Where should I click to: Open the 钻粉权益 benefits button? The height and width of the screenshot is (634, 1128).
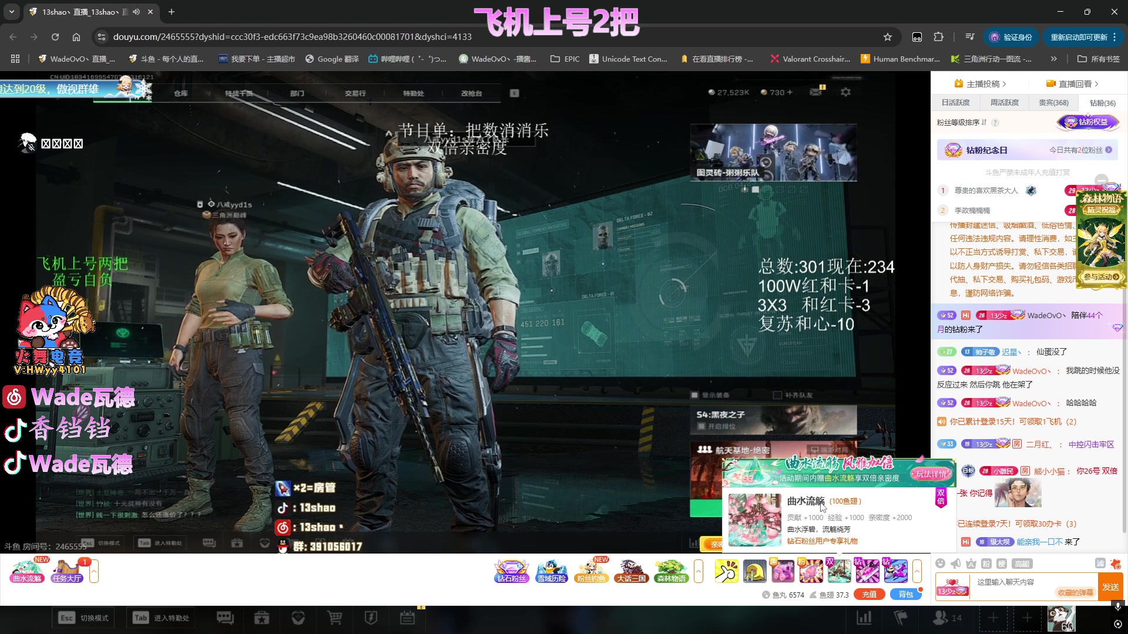tap(1088, 122)
